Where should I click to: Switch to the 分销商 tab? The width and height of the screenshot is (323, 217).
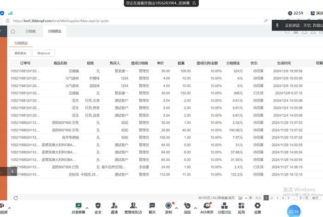[x=30, y=31]
